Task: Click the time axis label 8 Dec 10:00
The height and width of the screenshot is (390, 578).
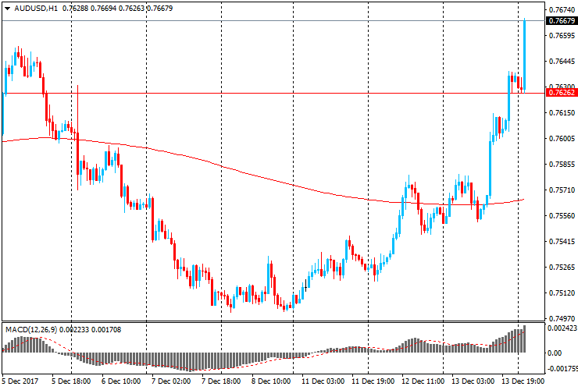Action: 271,381
